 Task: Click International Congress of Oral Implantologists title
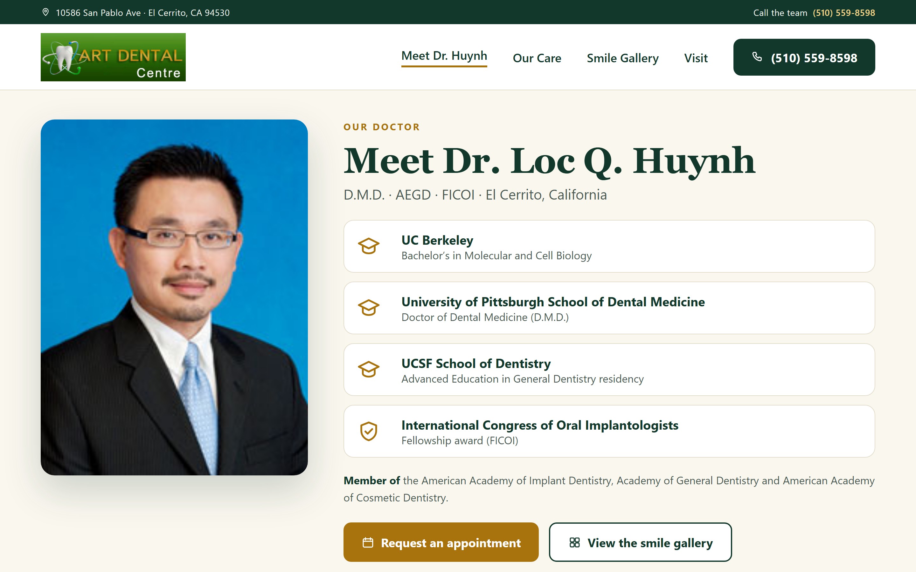click(x=540, y=425)
